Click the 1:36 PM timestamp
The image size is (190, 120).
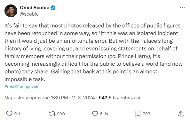(59, 98)
